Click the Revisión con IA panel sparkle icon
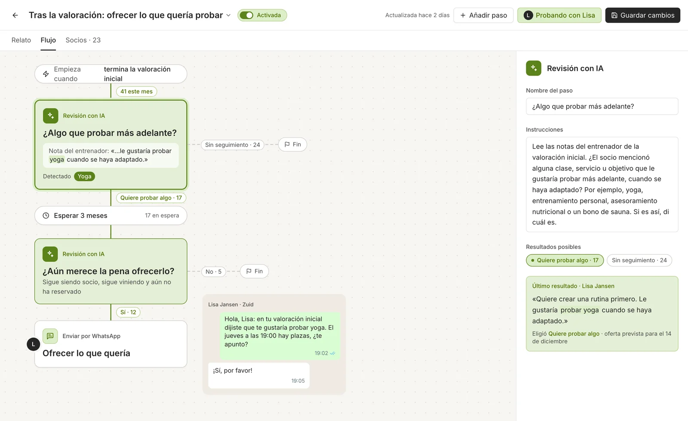The height and width of the screenshot is (421, 688). [x=534, y=68]
